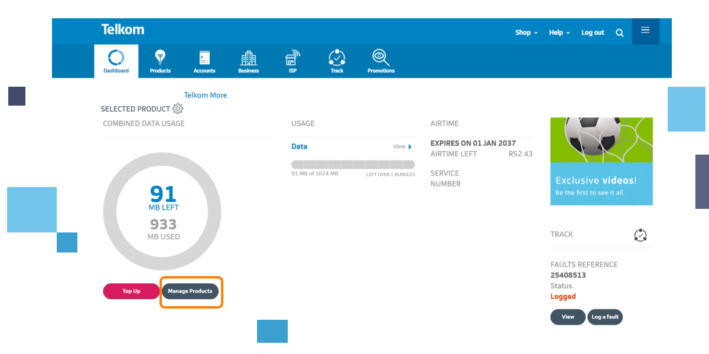Switch to the Business tab

click(x=249, y=61)
